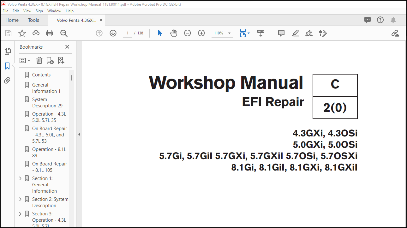Open the chat comments bubble icon
The height and width of the screenshot is (228, 407).
click(x=368, y=20)
